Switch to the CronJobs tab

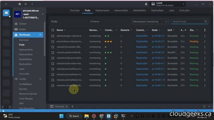pyautogui.click(x=184, y=10)
